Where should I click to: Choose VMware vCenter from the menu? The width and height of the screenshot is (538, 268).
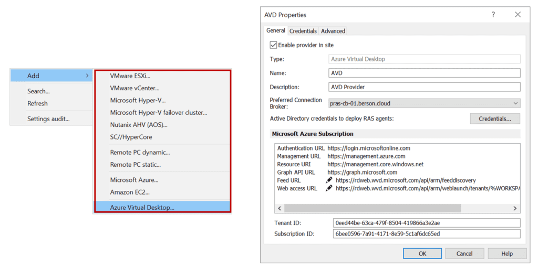(x=134, y=88)
